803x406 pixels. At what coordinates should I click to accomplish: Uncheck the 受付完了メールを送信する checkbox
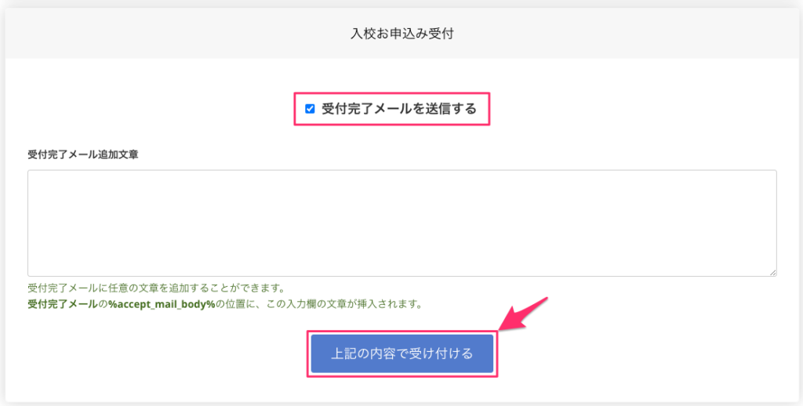coord(310,109)
